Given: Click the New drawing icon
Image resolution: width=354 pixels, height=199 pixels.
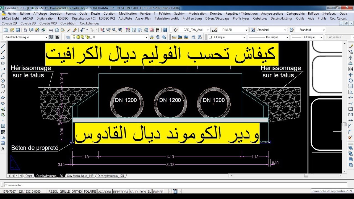Looking at the screenshot, I should tap(6, 30).
